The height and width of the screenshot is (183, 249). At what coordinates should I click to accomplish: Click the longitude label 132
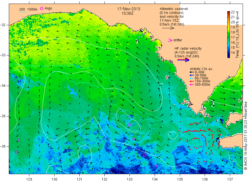pos(105,179)
